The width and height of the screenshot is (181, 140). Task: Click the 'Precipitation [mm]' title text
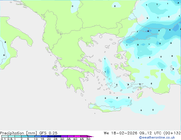click(19, 133)
